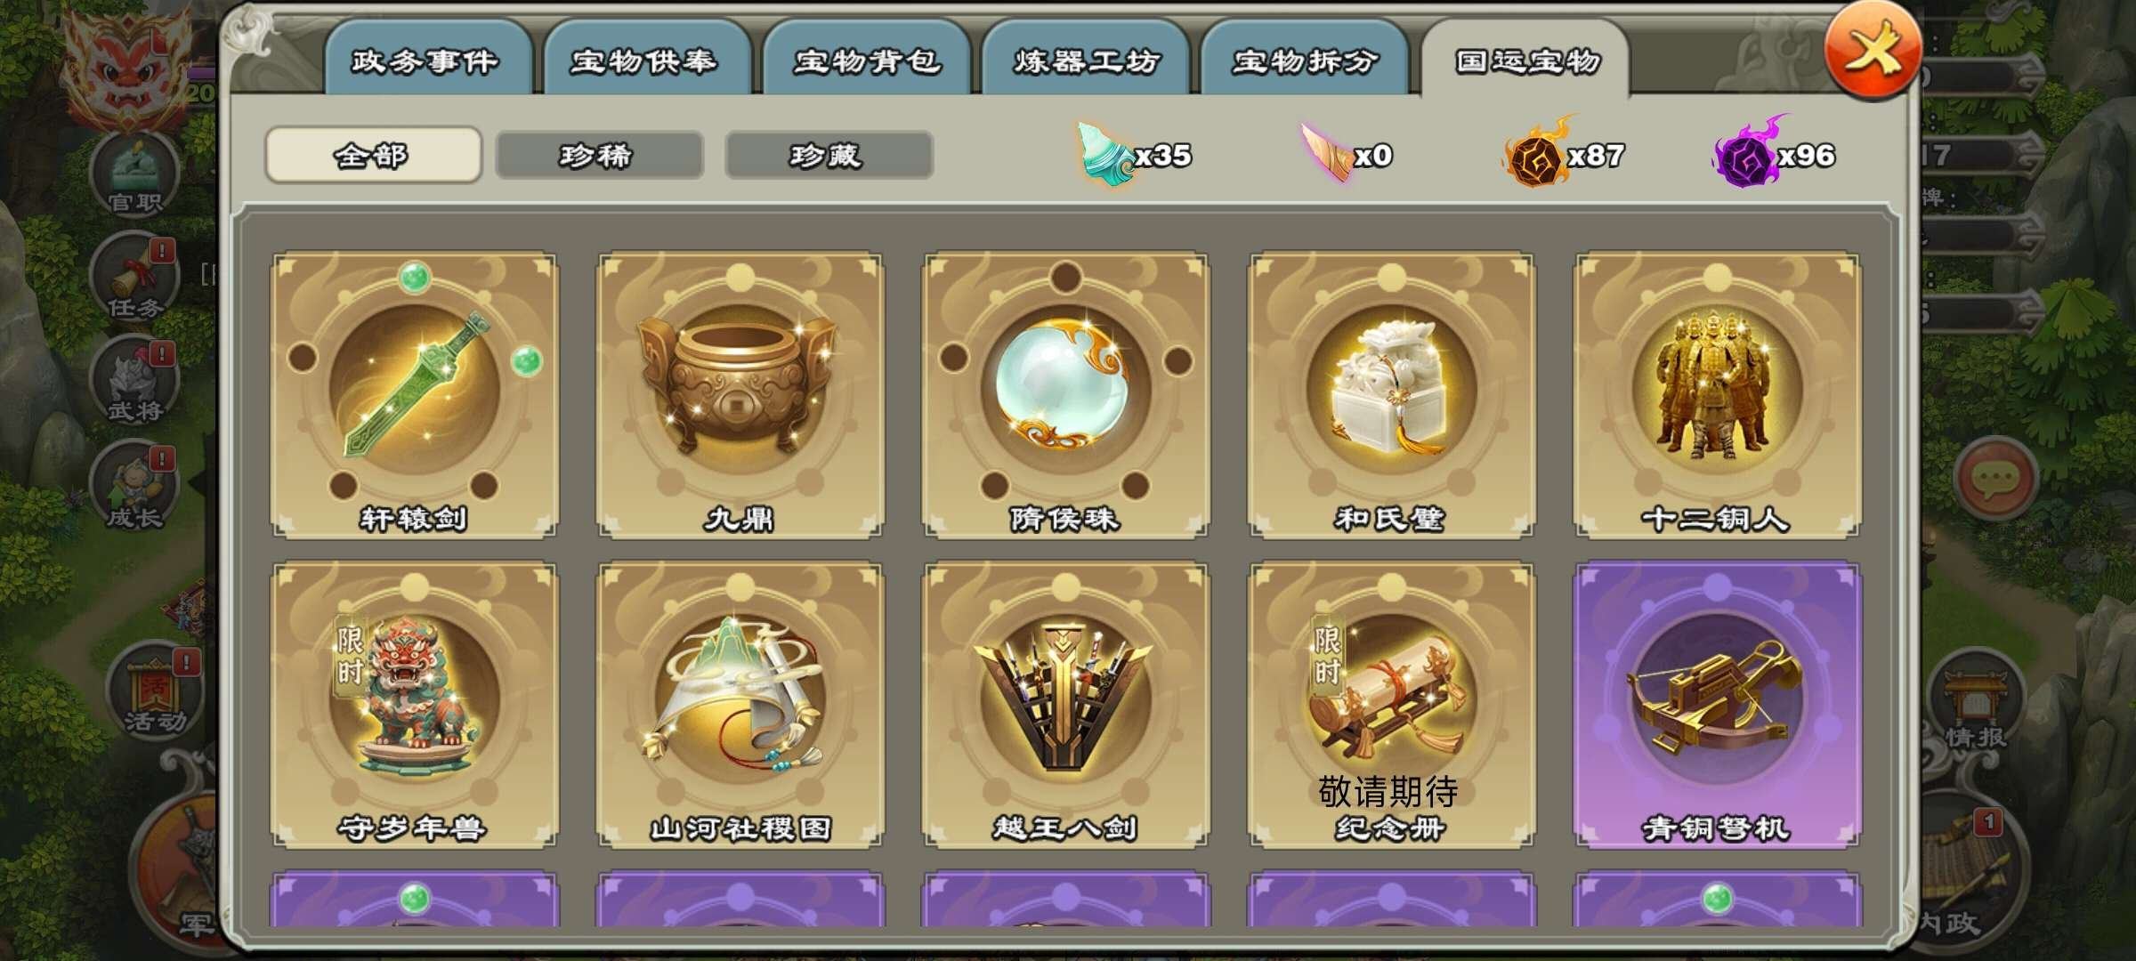Open the purple 青铜弩机 crossbow treasure

(1717, 704)
